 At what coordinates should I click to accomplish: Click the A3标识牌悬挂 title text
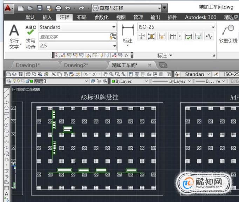click(x=100, y=97)
